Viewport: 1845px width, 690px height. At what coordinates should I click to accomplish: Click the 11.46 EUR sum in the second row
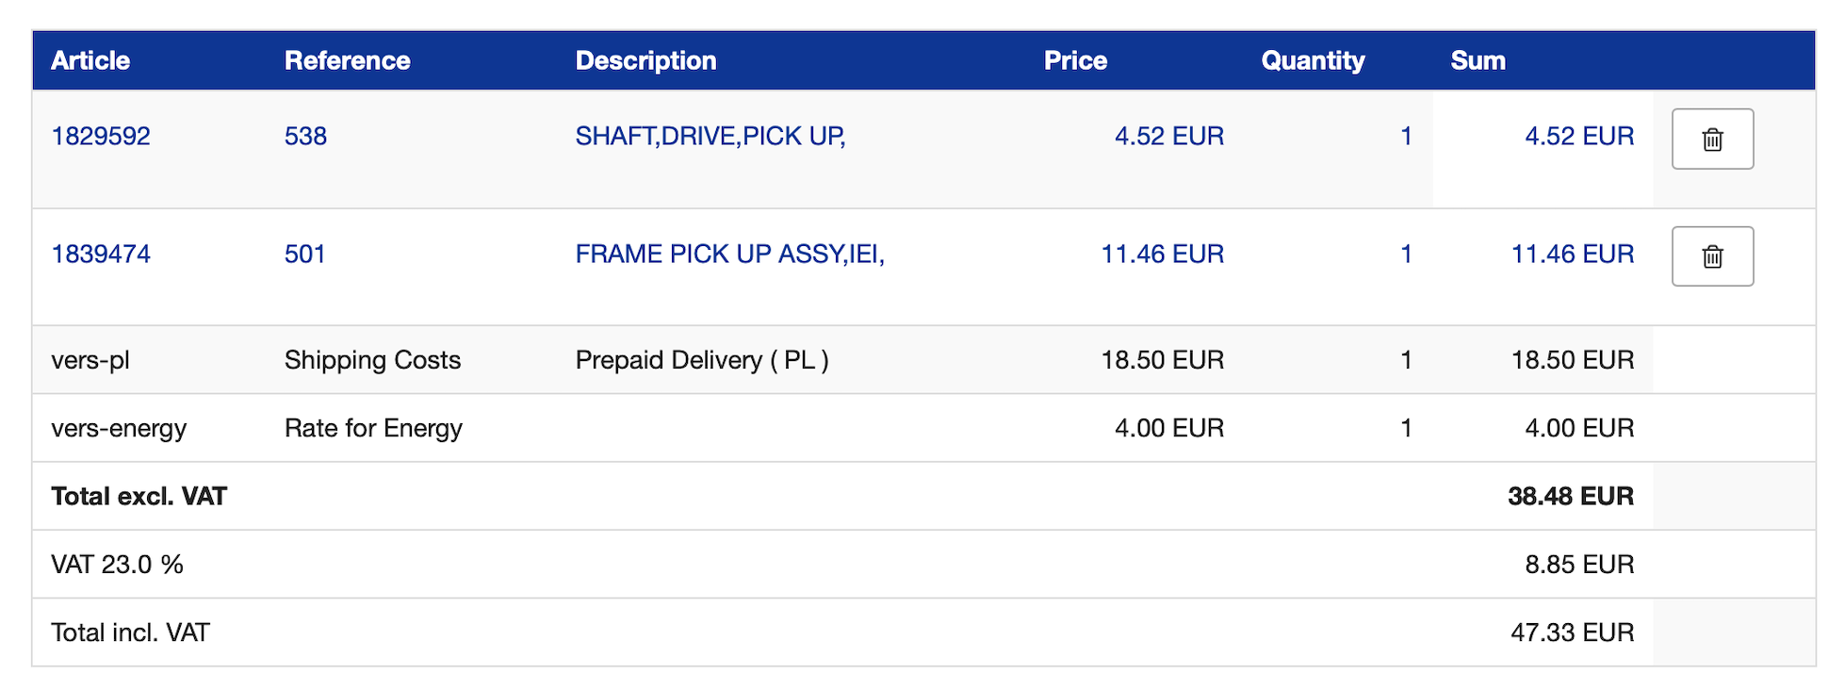[1573, 254]
